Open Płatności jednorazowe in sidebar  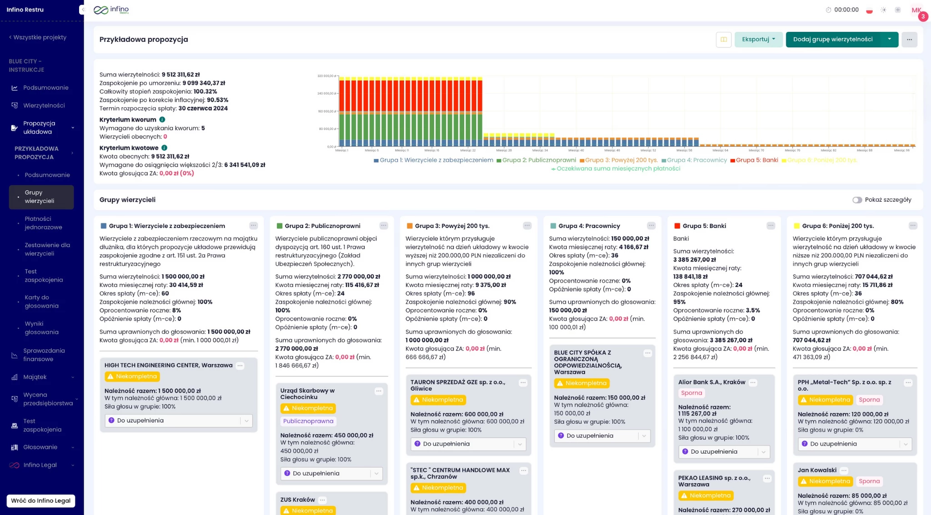point(43,223)
